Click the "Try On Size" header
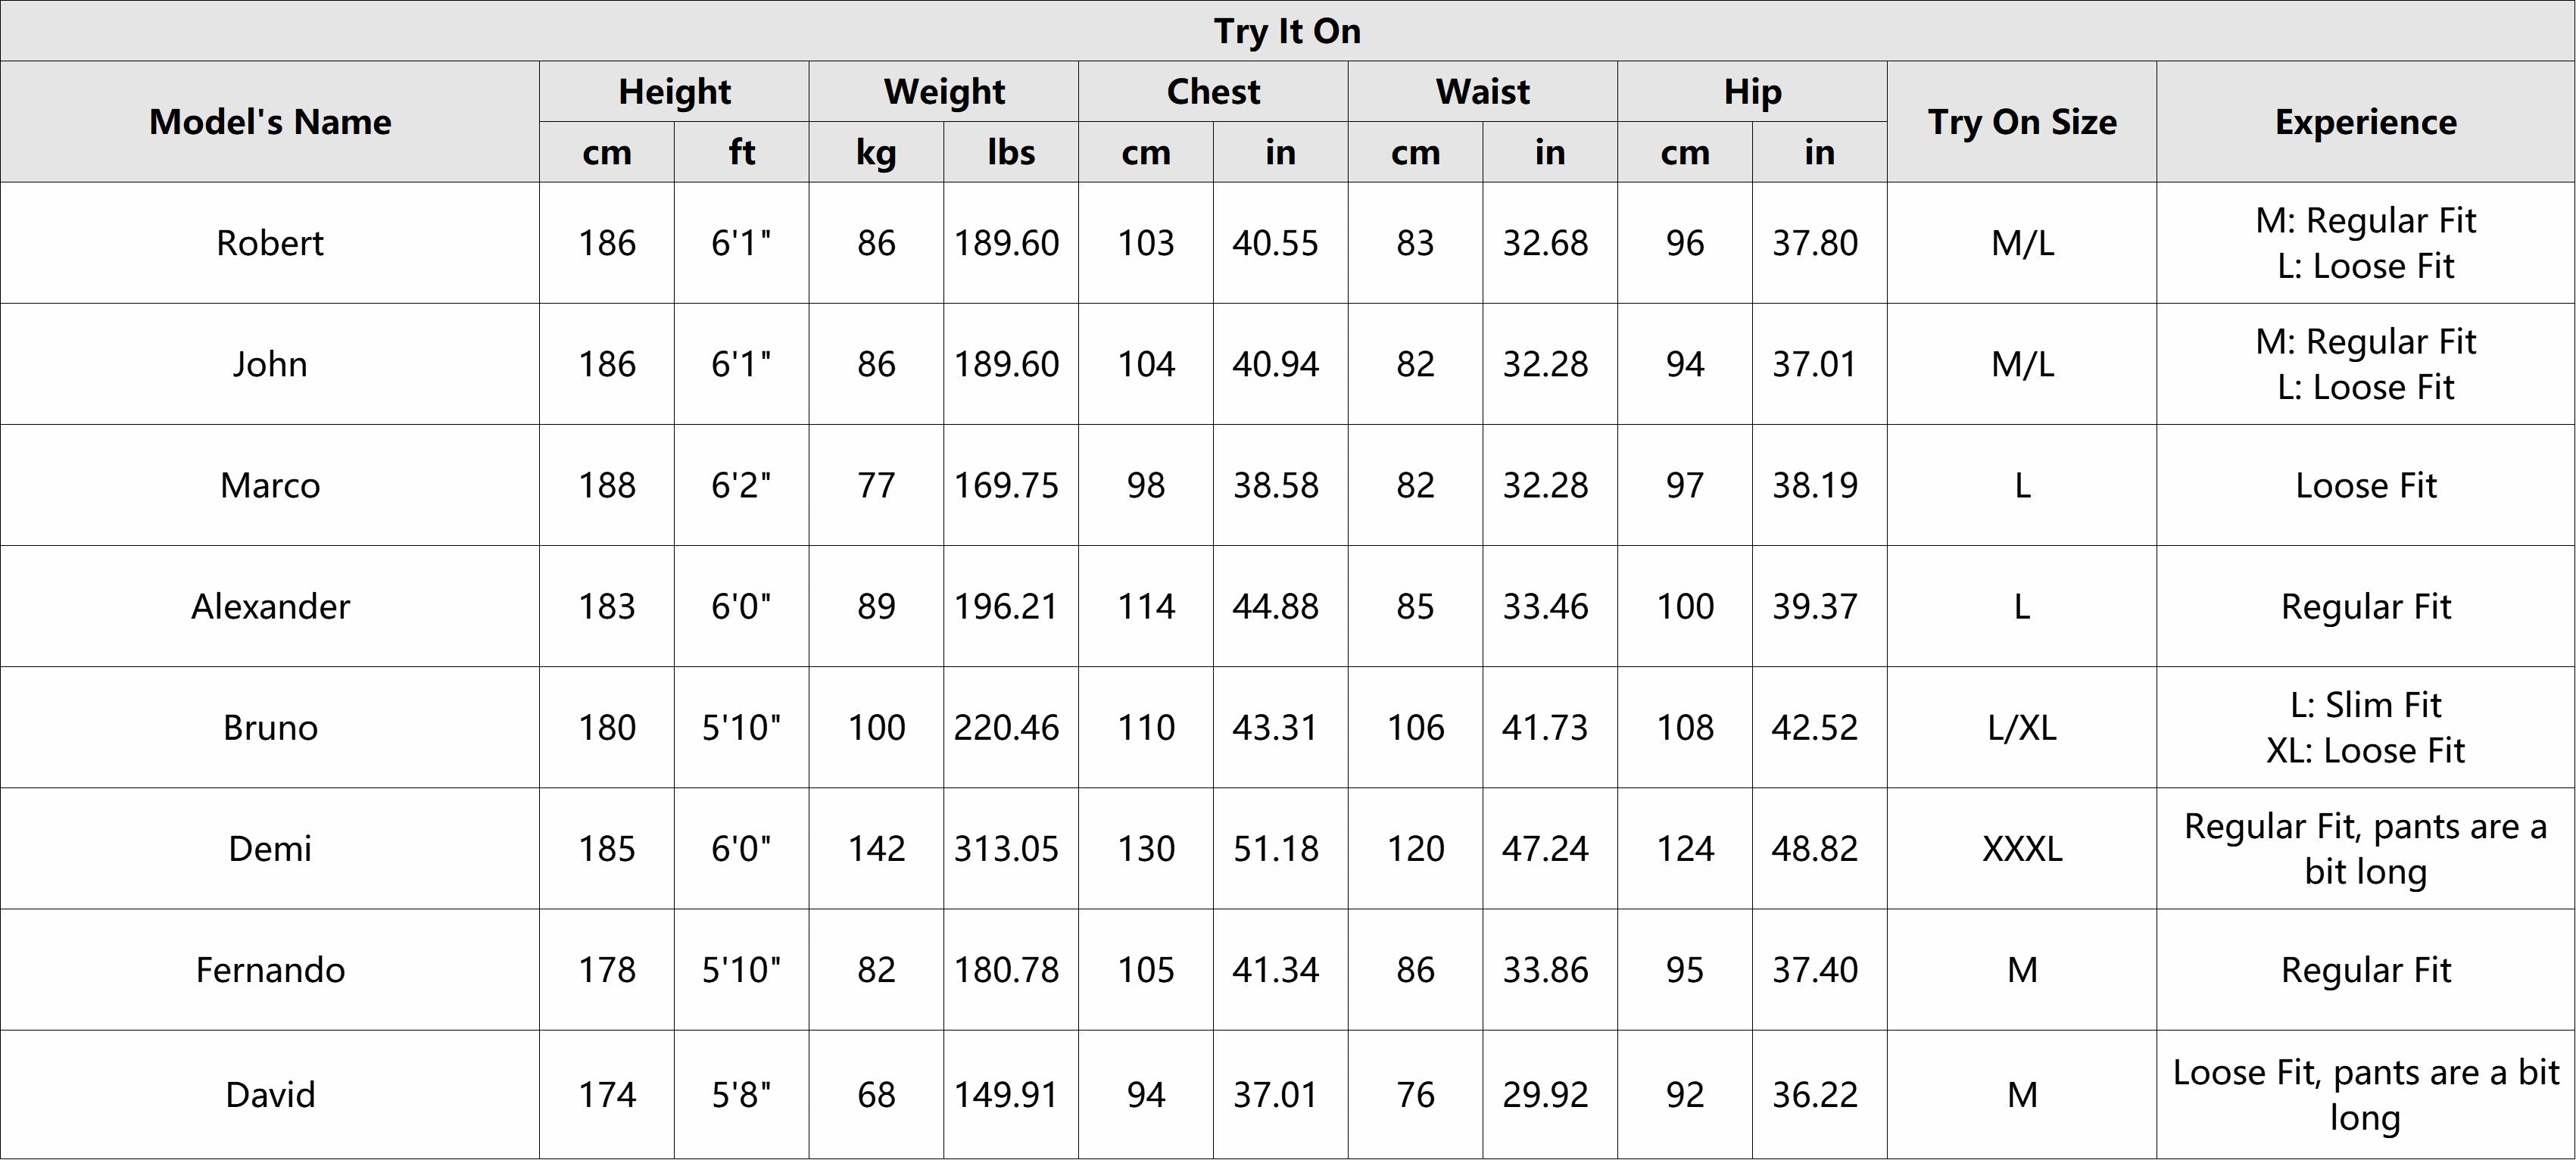Screen dimensions: 2576x1160 tap(2021, 122)
